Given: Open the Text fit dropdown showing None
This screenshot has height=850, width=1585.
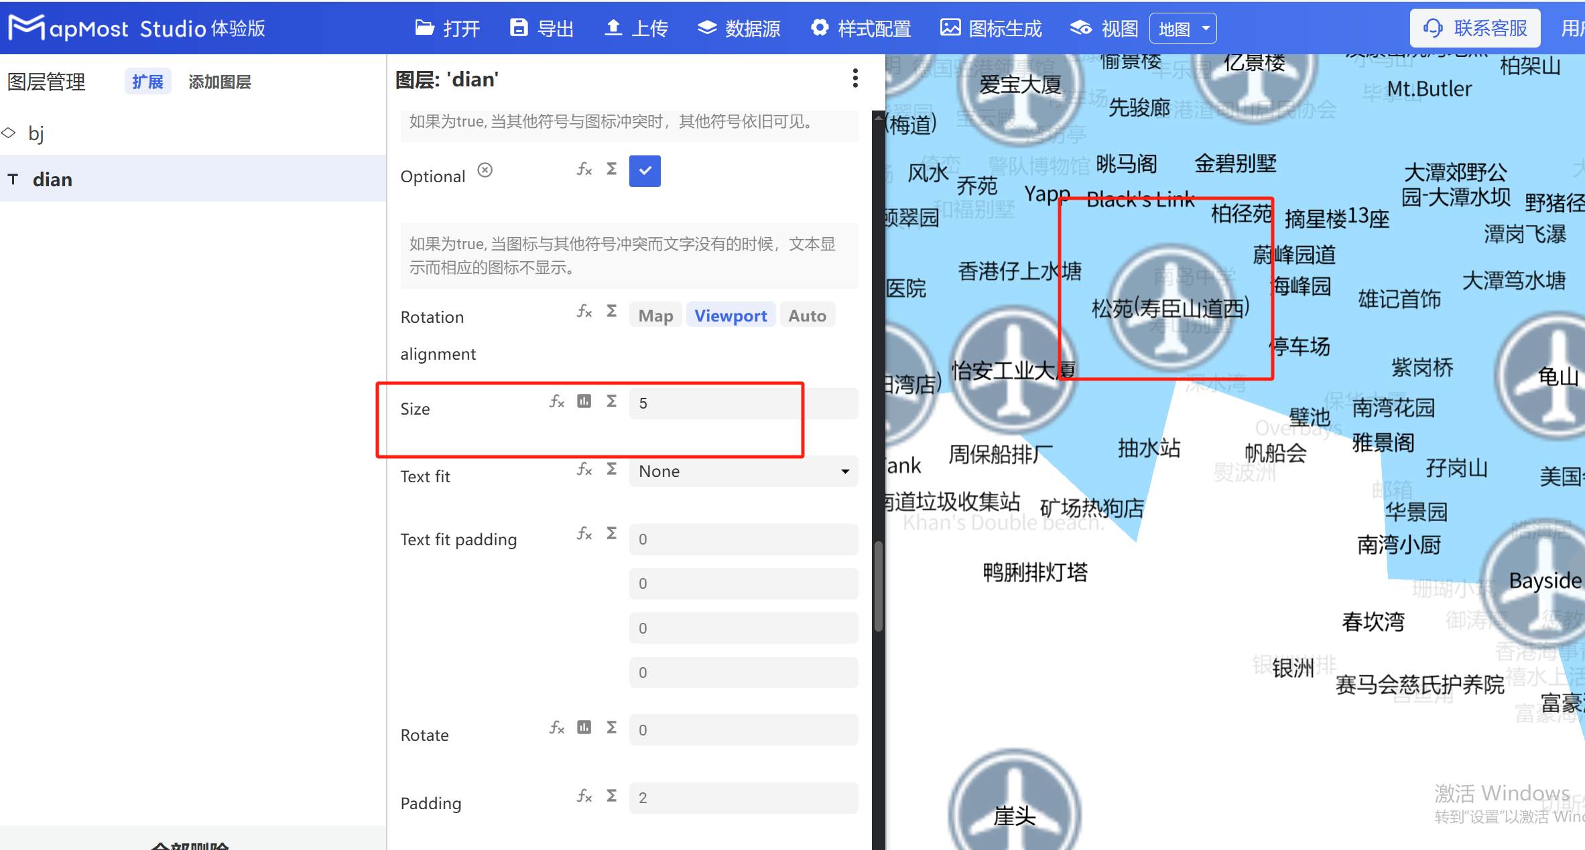Looking at the screenshot, I should pos(743,471).
